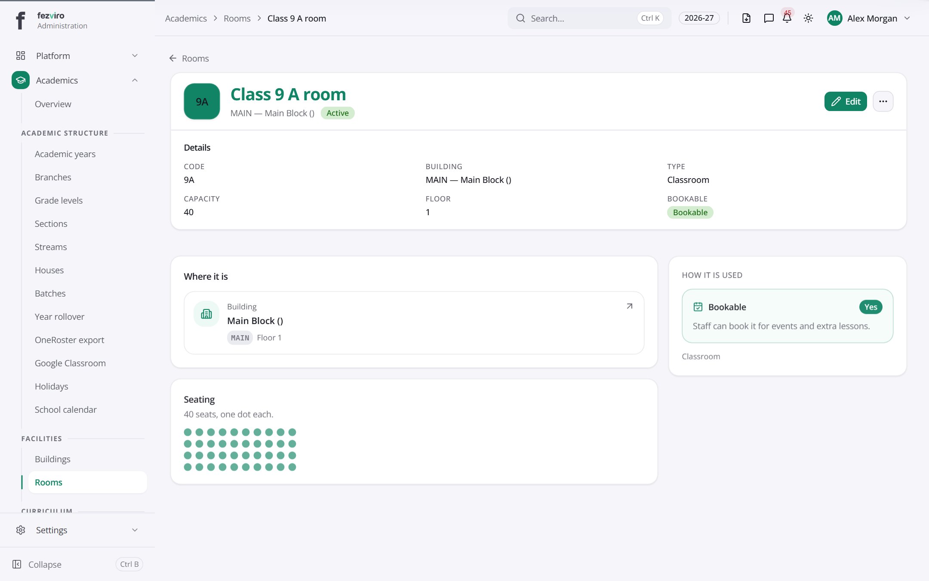The image size is (929, 581).
Task: Go to Academic years
Action: [65, 154]
